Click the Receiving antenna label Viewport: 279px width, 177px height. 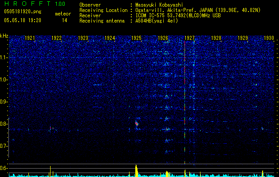pyautogui.click(x=102, y=21)
